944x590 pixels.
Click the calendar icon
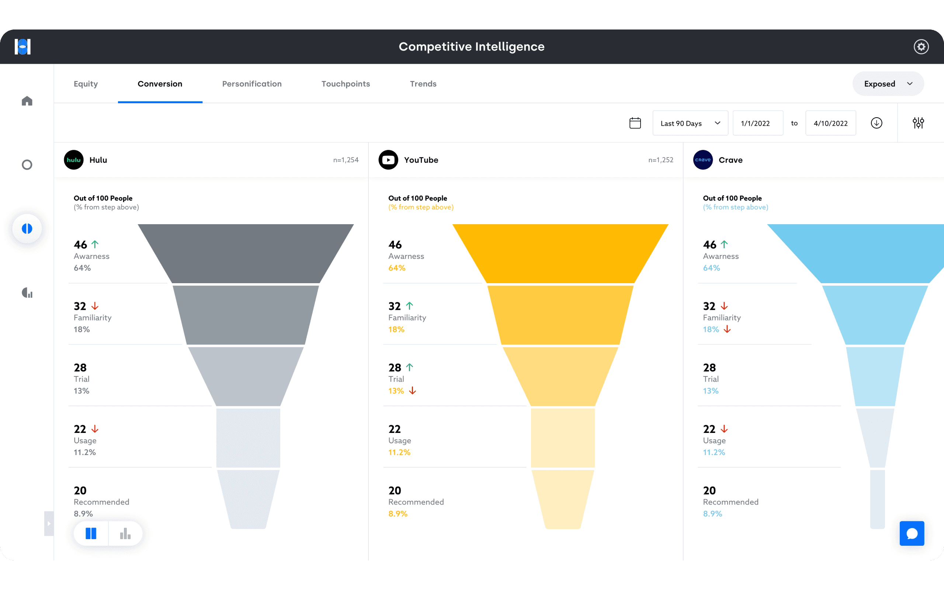tap(635, 123)
